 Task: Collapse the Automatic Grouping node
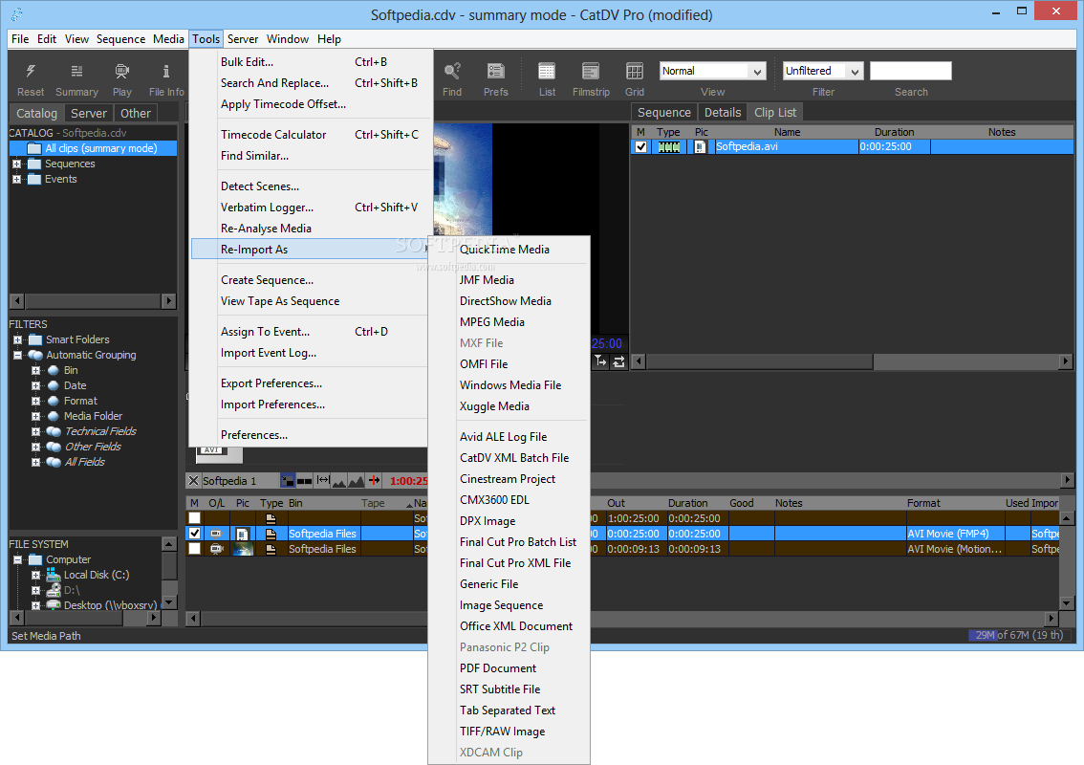[17, 355]
